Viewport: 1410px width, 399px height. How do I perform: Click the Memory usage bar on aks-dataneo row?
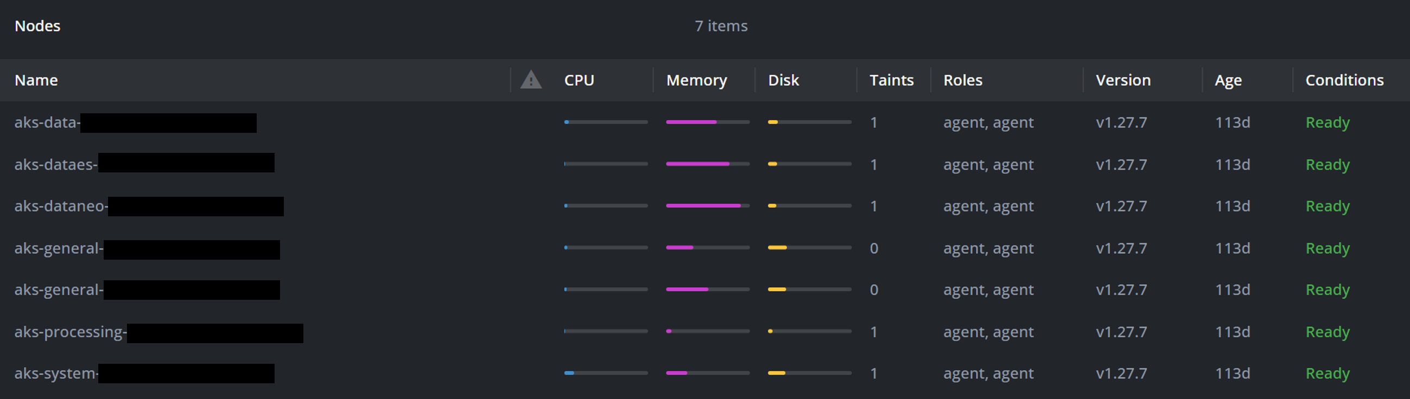click(x=706, y=206)
